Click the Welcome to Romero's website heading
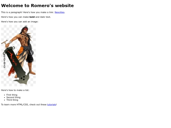 click(37, 6)
